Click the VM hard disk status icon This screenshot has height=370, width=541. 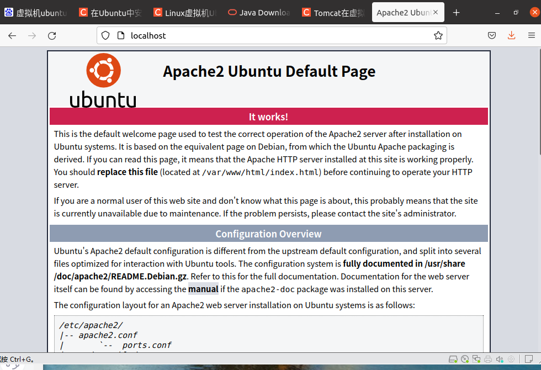coord(453,360)
